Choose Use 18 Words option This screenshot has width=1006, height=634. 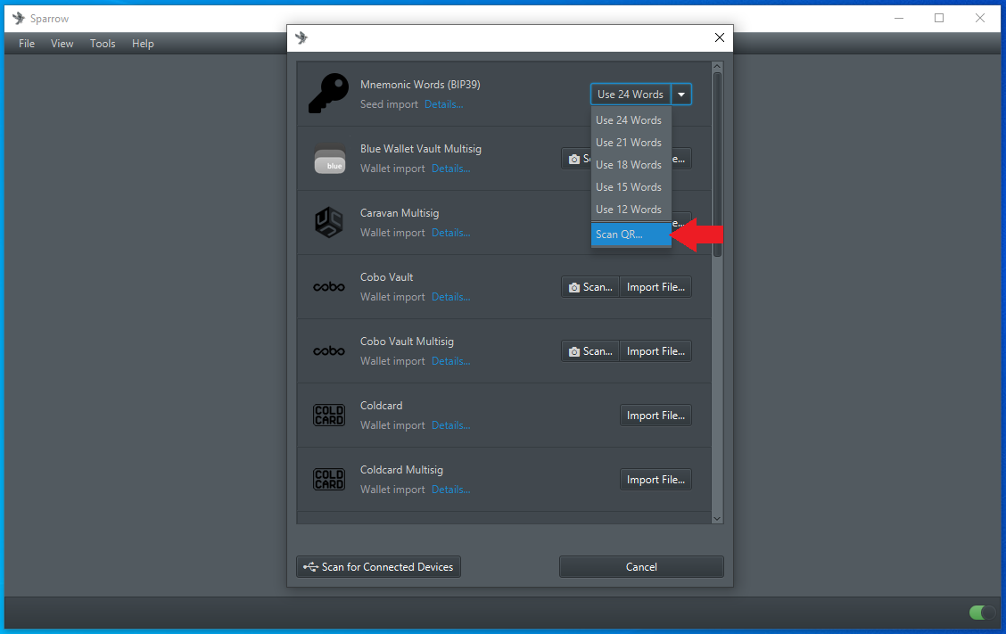[x=631, y=165]
